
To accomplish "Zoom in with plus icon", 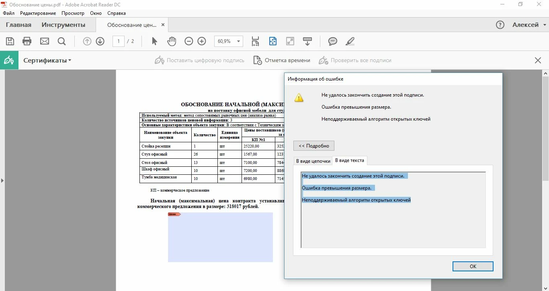I will point(202,41).
